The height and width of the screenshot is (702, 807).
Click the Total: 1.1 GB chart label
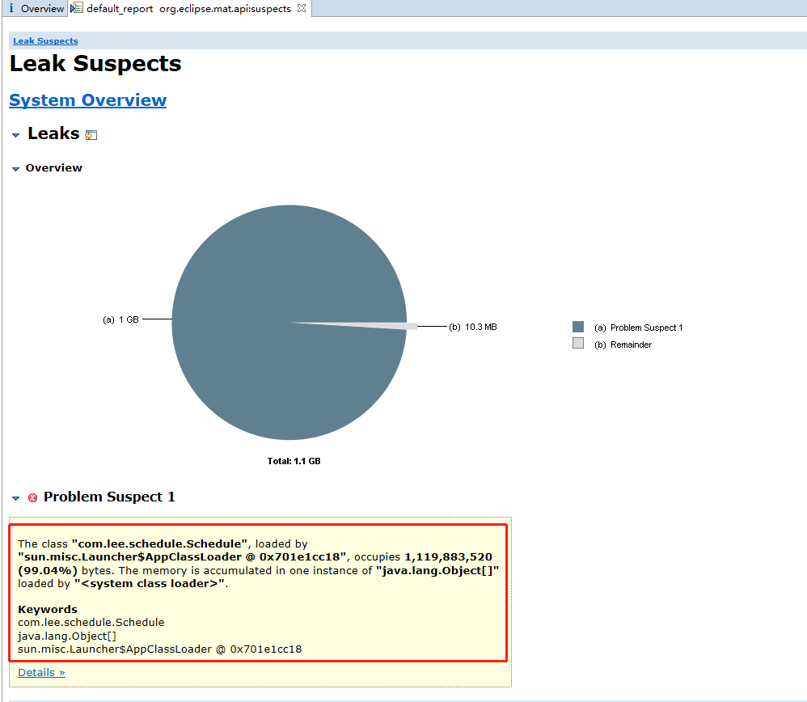click(294, 461)
